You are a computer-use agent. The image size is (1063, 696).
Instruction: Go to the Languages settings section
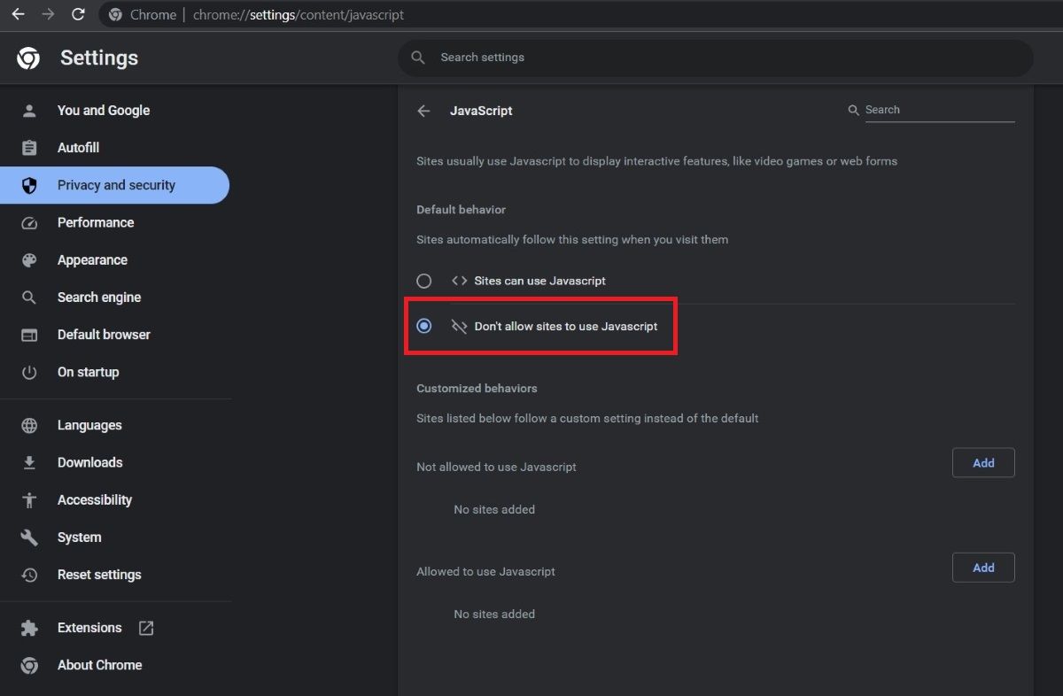point(89,425)
